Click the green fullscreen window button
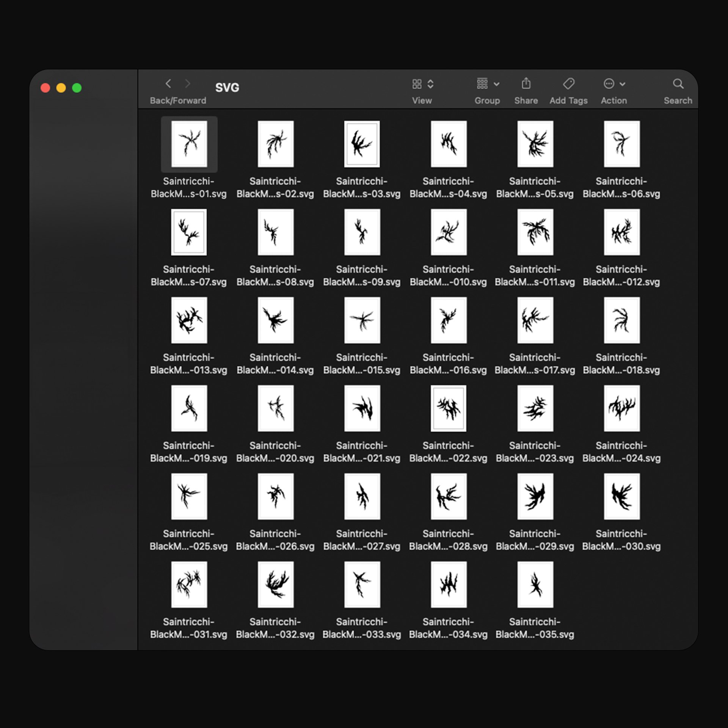This screenshot has width=728, height=728. tap(77, 88)
